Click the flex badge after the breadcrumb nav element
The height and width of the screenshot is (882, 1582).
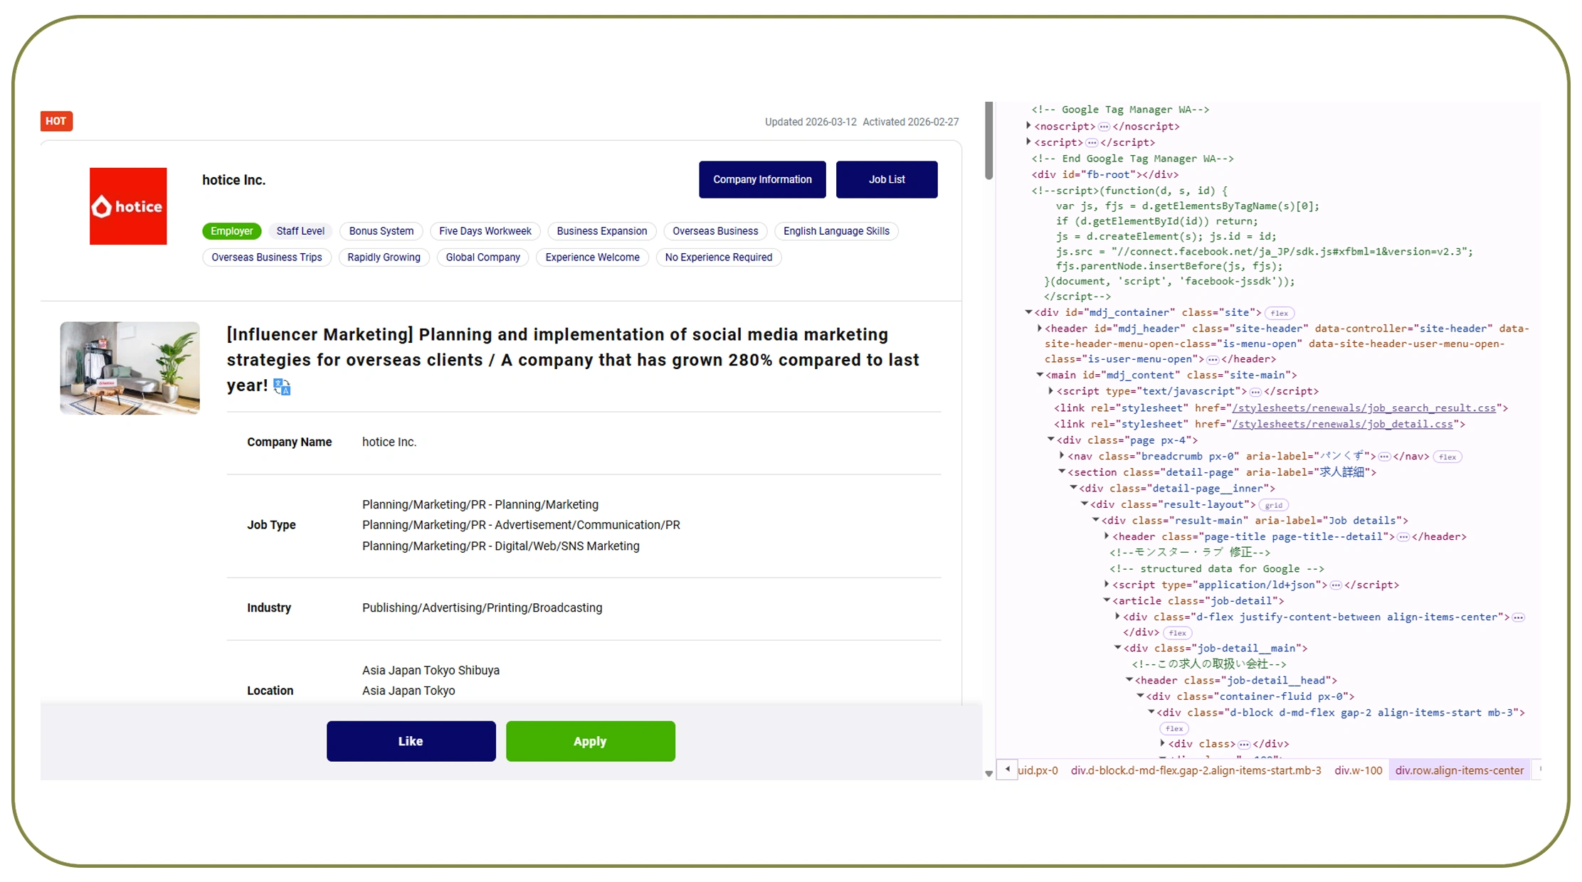coord(1447,456)
